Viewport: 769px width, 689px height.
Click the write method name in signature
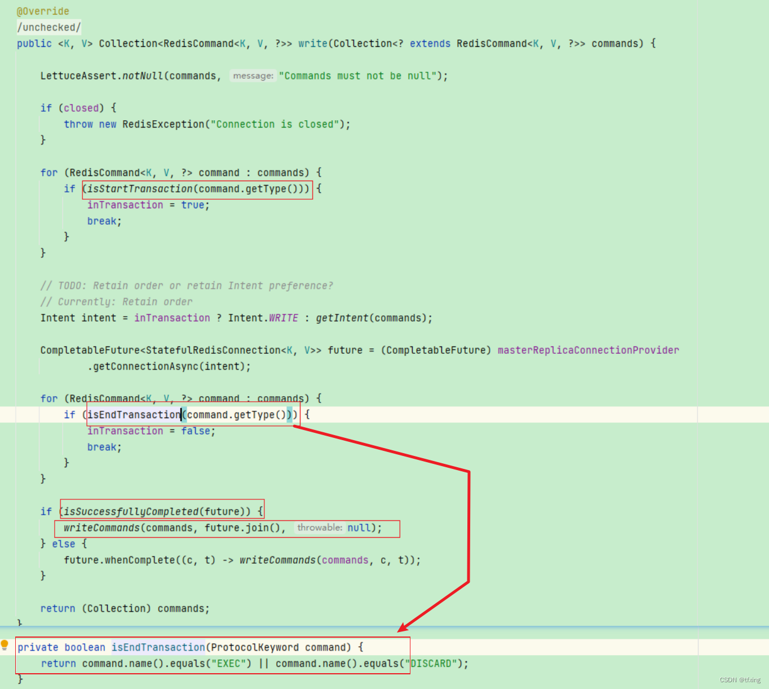(313, 43)
